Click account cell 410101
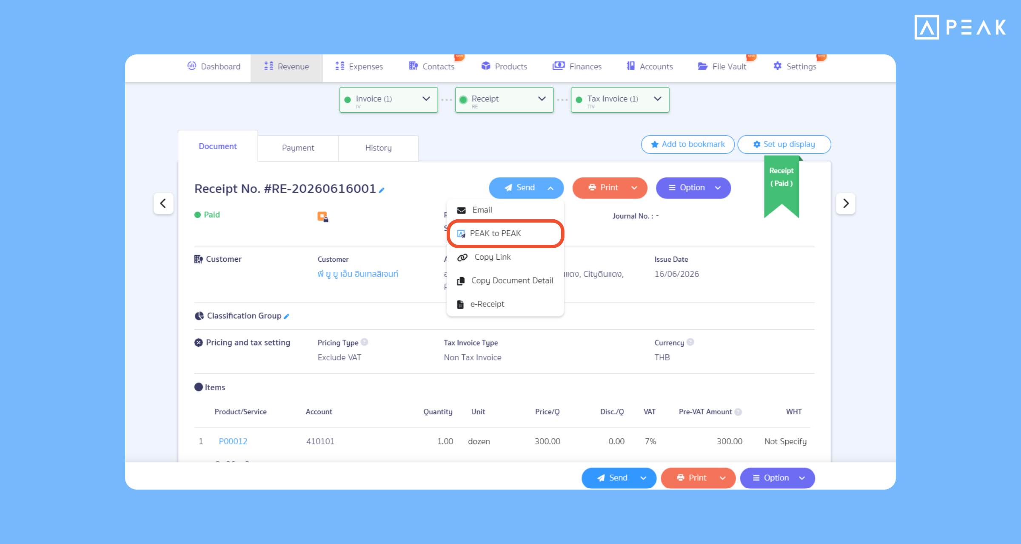The image size is (1021, 544). coord(320,442)
